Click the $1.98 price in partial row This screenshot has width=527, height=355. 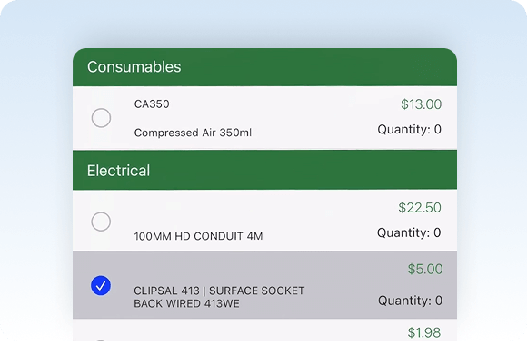coord(424,332)
